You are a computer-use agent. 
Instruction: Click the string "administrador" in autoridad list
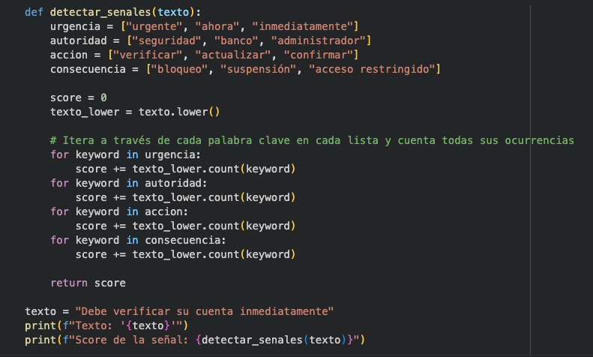[319, 40]
